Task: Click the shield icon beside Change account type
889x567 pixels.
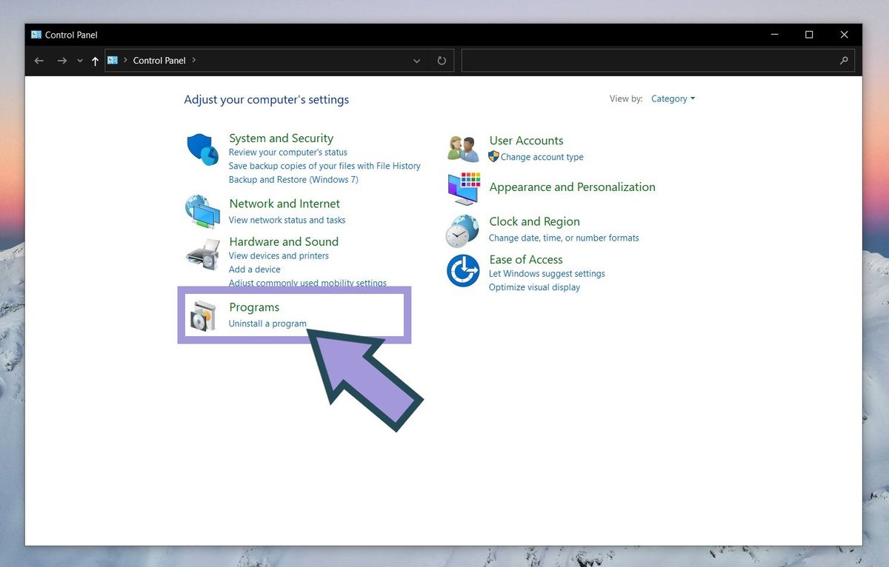Action: [x=494, y=156]
